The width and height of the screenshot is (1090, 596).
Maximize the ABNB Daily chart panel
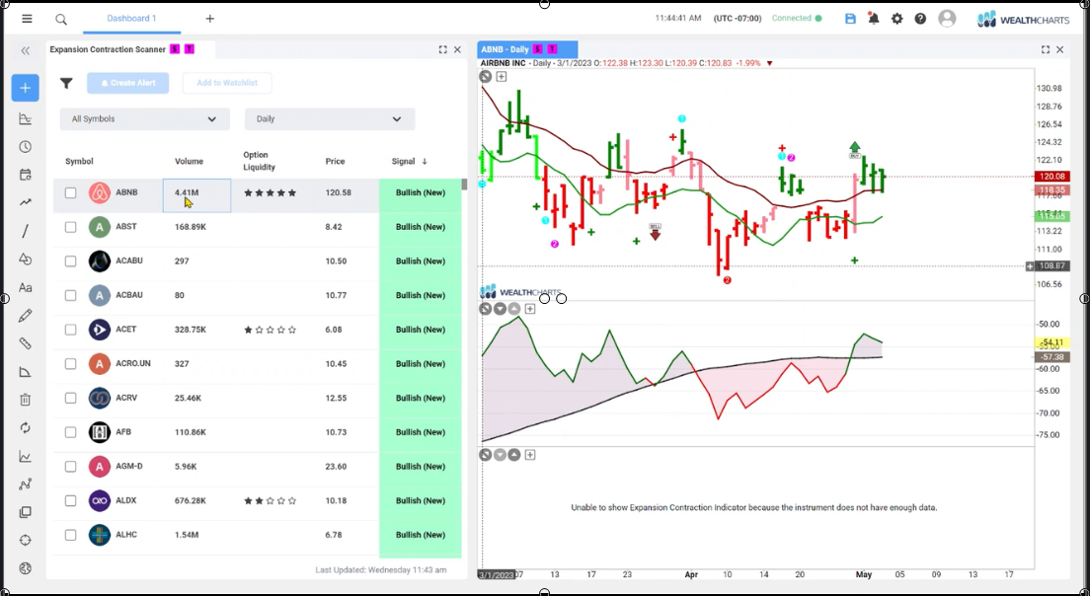[1045, 49]
